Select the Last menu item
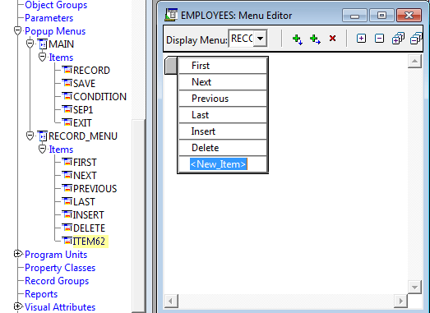The height and width of the screenshot is (313, 430). tap(223, 115)
